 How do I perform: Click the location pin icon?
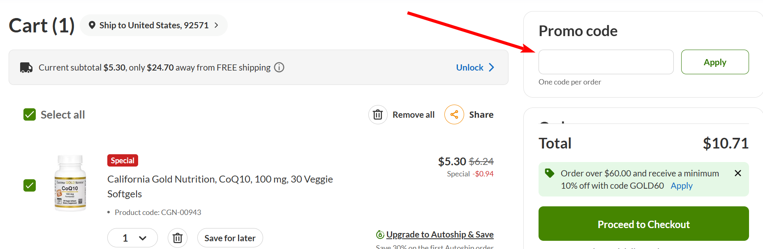pos(92,25)
